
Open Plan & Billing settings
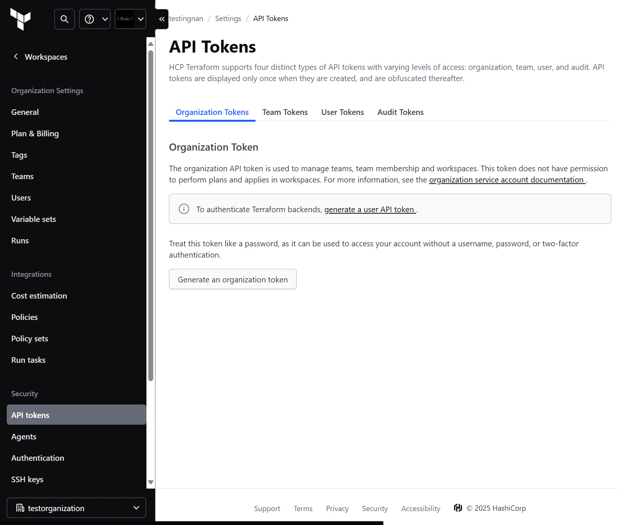pos(35,133)
